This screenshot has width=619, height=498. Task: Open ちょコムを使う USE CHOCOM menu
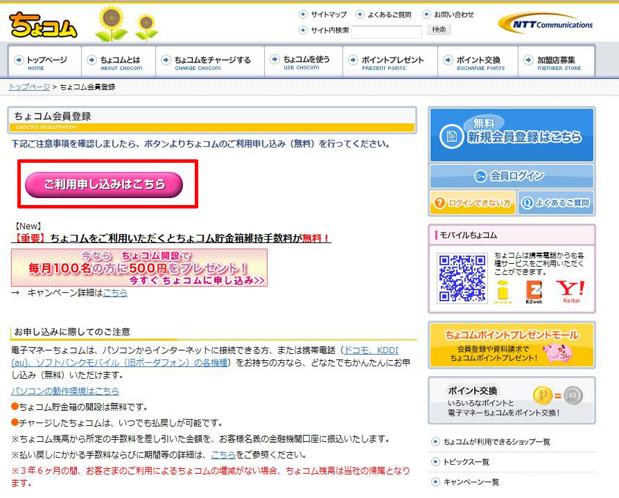click(304, 62)
